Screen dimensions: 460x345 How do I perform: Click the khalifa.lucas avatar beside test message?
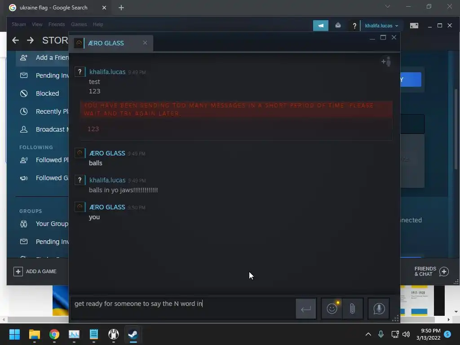pos(80,72)
